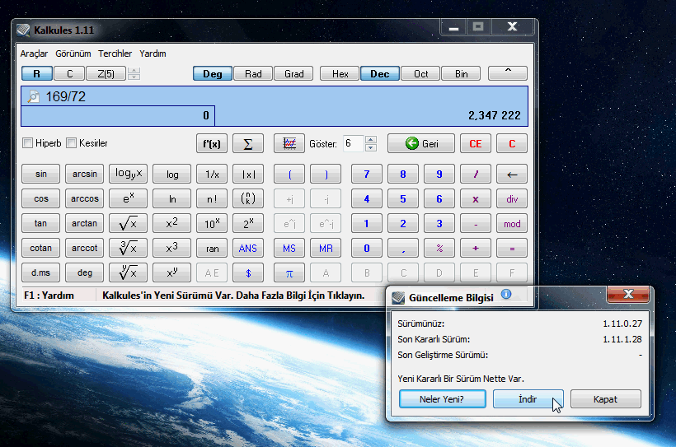
Task: Open the graph plotting tool
Action: pos(289,143)
